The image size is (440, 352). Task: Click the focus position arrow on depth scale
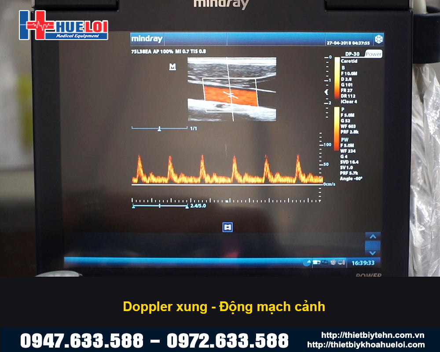[326, 92]
